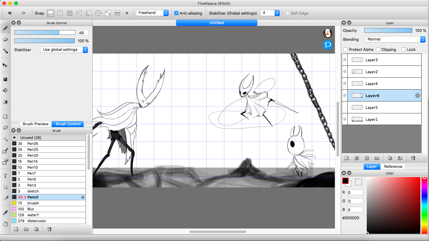The image size is (429, 241).
Task: Select the Gradient tool
Action: click(x=5, y=102)
